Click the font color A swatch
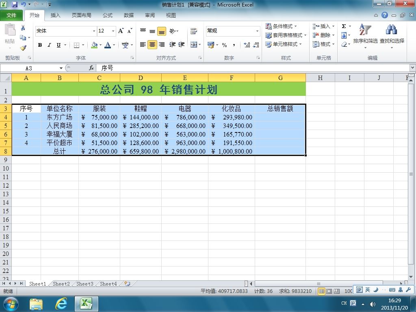This screenshot has width=416, height=312. coord(108,45)
